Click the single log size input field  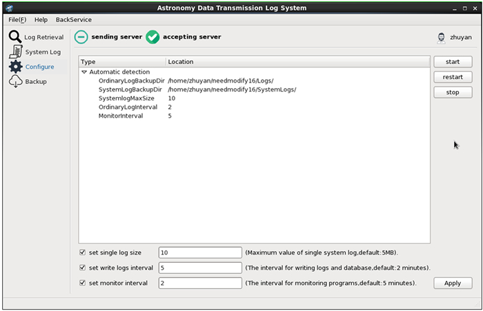point(200,253)
